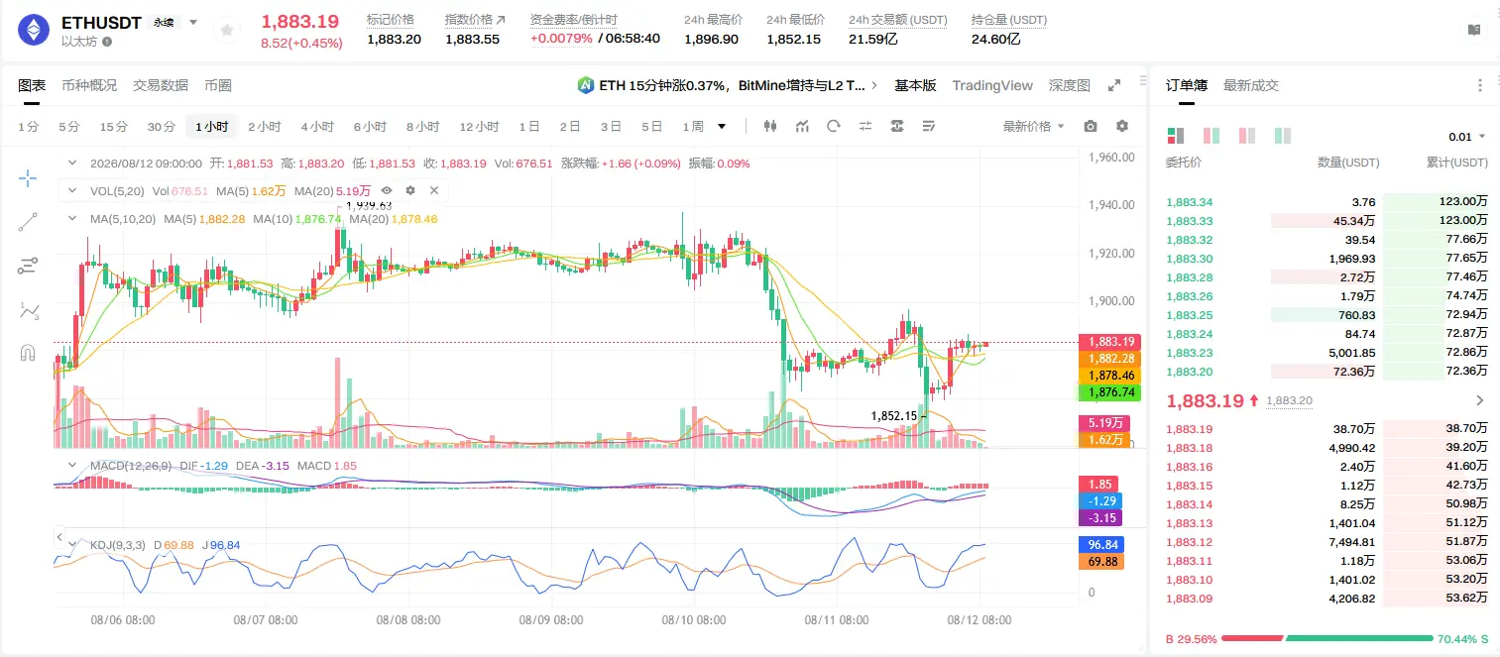Open chart settings gear
Image resolution: width=1500 pixels, height=657 pixels.
click(x=1122, y=126)
